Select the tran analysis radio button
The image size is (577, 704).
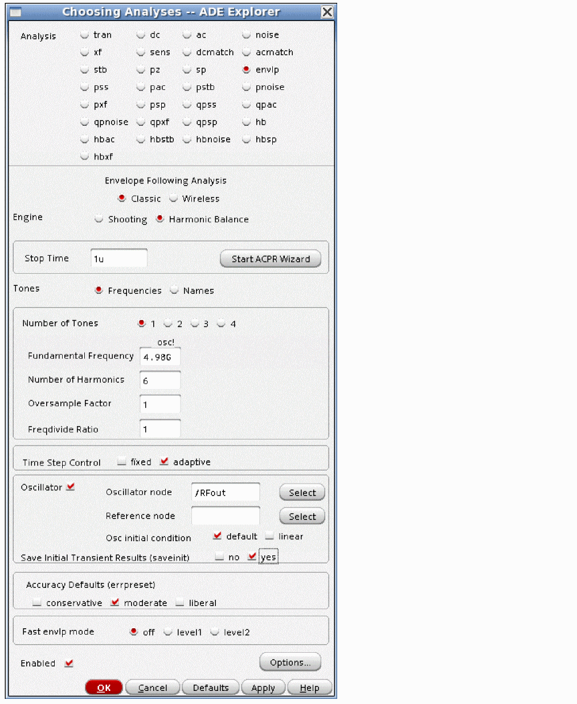point(85,35)
